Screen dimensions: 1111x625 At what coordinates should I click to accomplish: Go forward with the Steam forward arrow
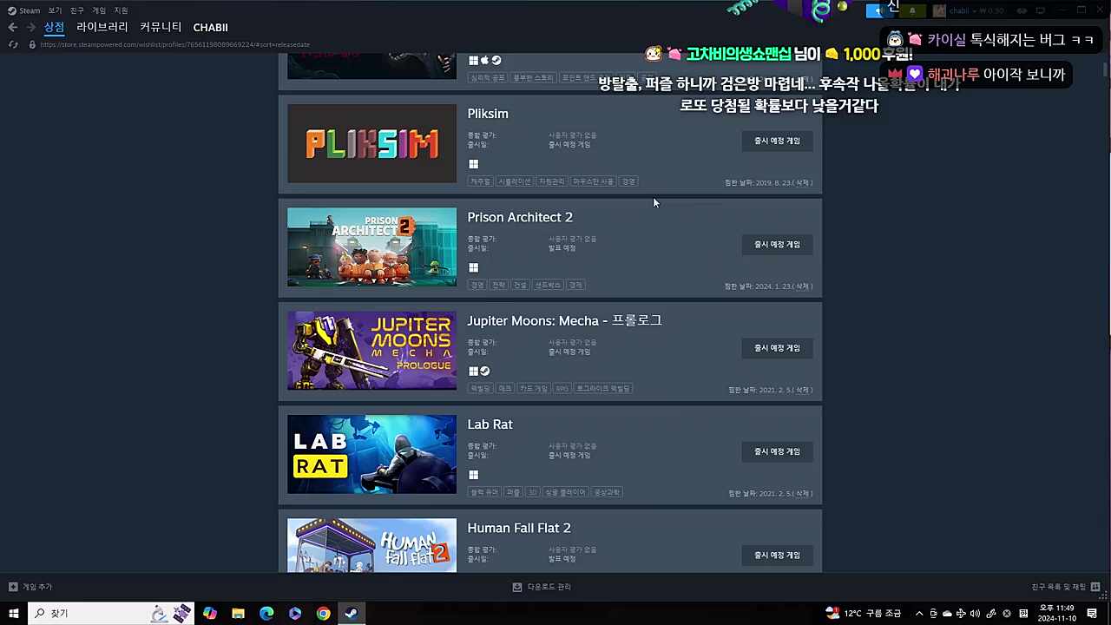(x=32, y=28)
